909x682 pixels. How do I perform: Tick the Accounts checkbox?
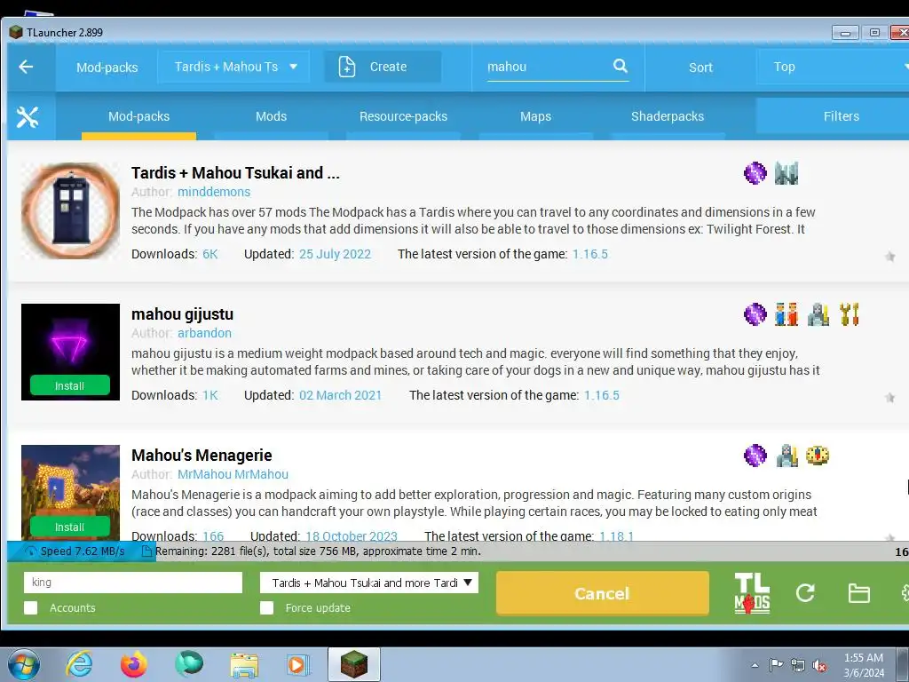click(31, 607)
